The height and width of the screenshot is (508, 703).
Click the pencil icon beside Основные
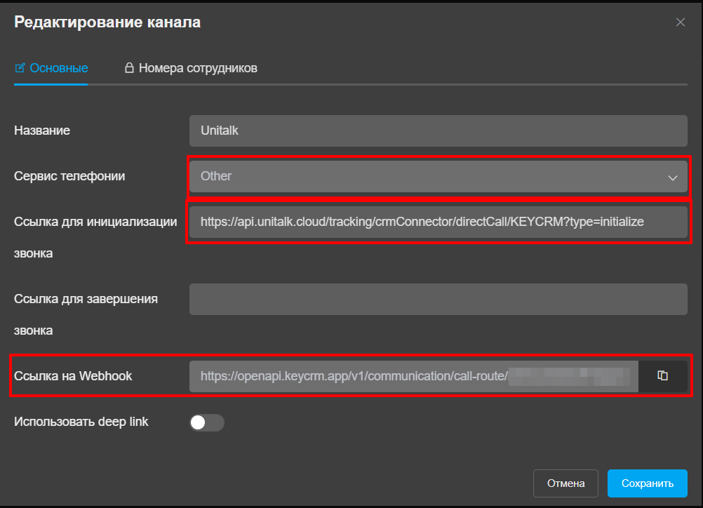20,67
